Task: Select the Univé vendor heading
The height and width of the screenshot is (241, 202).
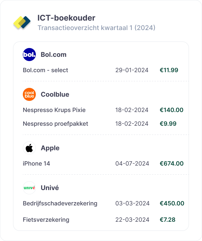Action: pos(50,188)
